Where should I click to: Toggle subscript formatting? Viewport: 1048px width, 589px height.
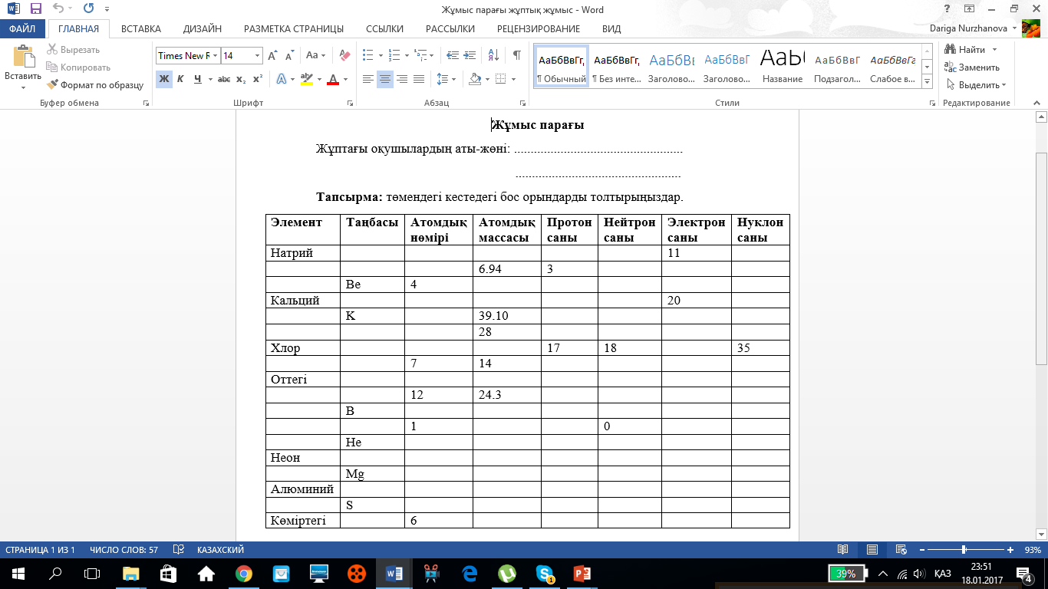241,79
